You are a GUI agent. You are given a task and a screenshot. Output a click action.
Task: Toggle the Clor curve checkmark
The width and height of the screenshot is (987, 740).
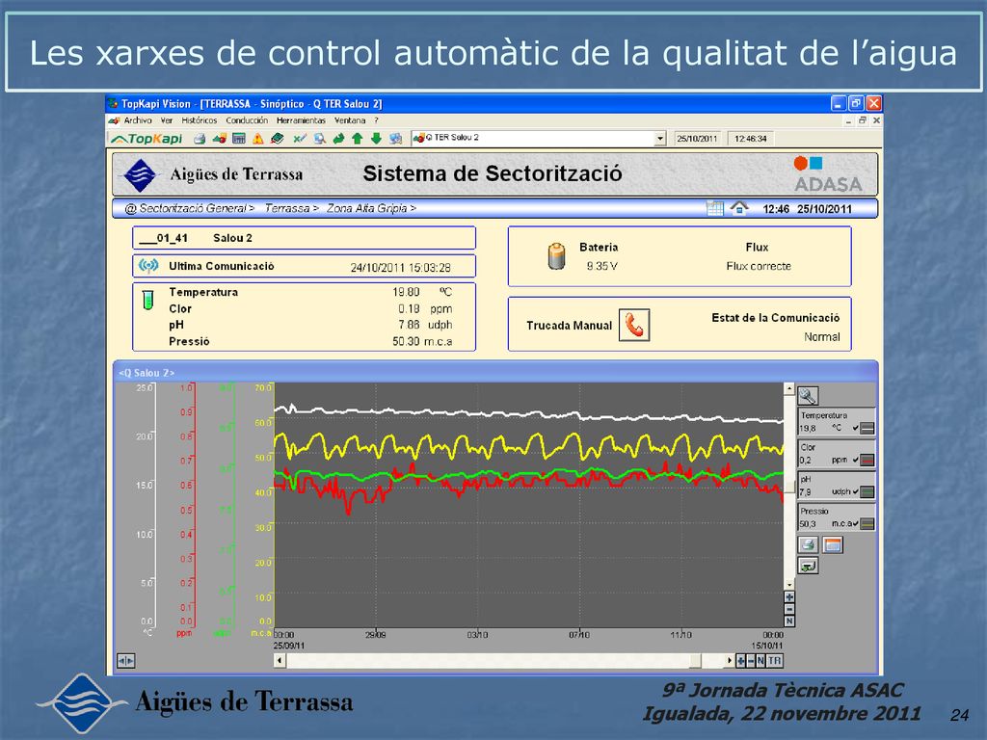856,460
